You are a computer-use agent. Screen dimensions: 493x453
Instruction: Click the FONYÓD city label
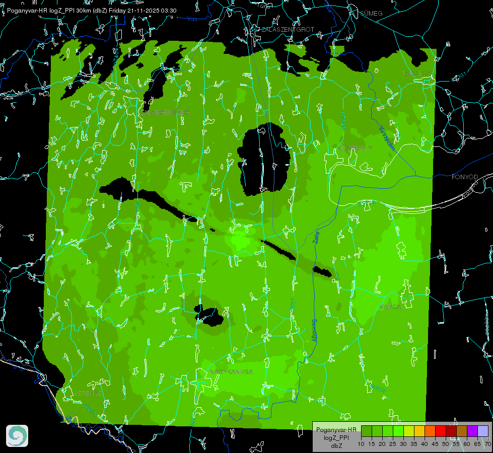pyautogui.click(x=465, y=177)
